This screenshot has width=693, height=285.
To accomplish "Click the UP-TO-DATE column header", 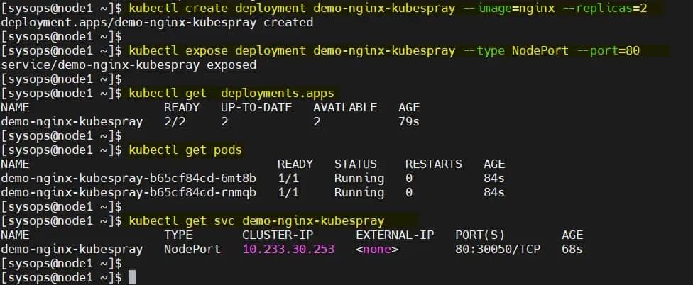I will click(x=256, y=107).
